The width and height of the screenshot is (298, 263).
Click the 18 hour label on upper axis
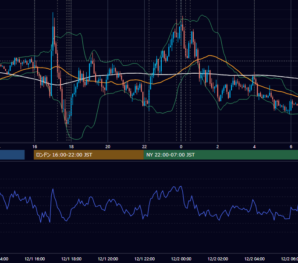(71, 147)
